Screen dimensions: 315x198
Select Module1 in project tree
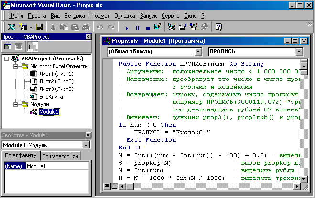point(49,112)
